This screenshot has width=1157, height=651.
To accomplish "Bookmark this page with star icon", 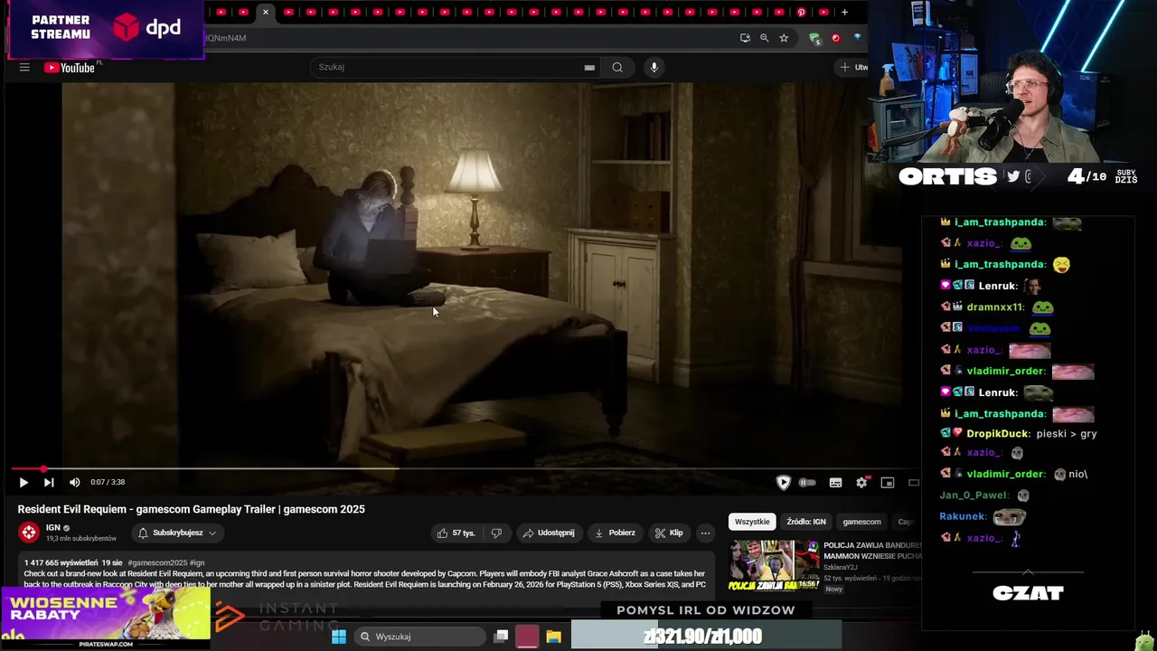I will tap(784, 38).
